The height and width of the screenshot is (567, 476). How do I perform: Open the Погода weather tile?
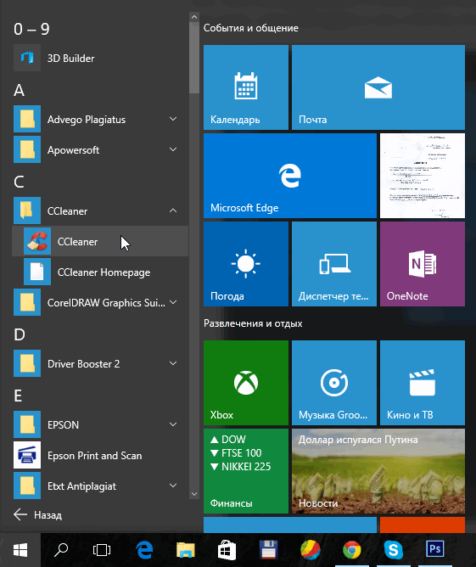tap(246, 264)
